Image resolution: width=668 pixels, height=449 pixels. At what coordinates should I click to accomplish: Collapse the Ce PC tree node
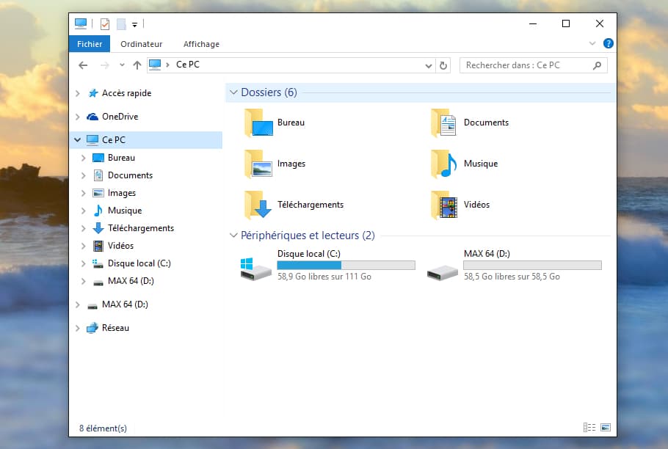tap(78, 139)
